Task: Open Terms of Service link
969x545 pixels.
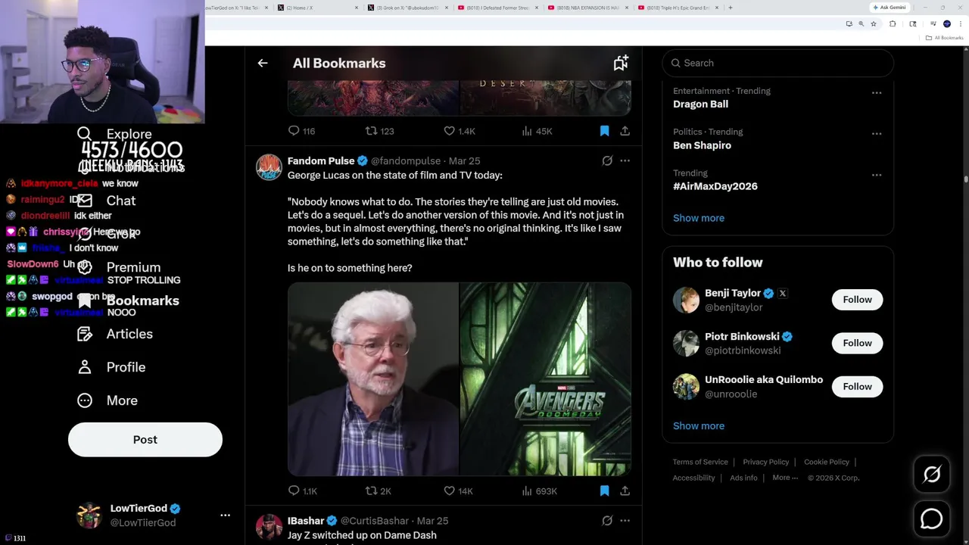Action: (x=700, y=462)
